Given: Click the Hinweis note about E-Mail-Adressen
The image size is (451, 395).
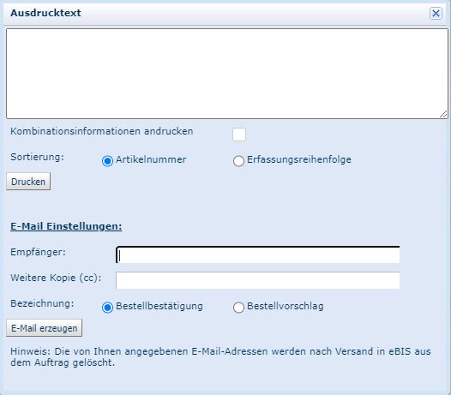Looking at the screenshot, I should (x=220, y=356).
